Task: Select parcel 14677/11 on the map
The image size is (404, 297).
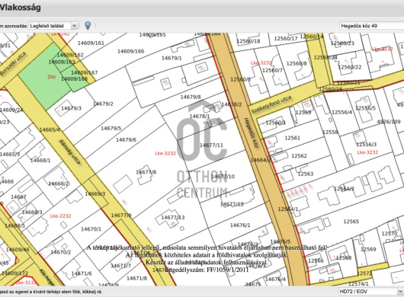Action: click(x=211, y=145)
